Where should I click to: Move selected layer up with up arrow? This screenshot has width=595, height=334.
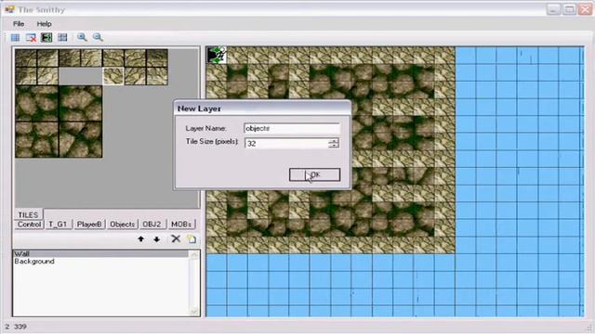click(x=140, y=239)
